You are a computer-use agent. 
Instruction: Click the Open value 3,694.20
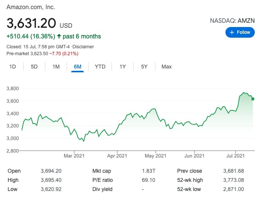coord(51,171)
